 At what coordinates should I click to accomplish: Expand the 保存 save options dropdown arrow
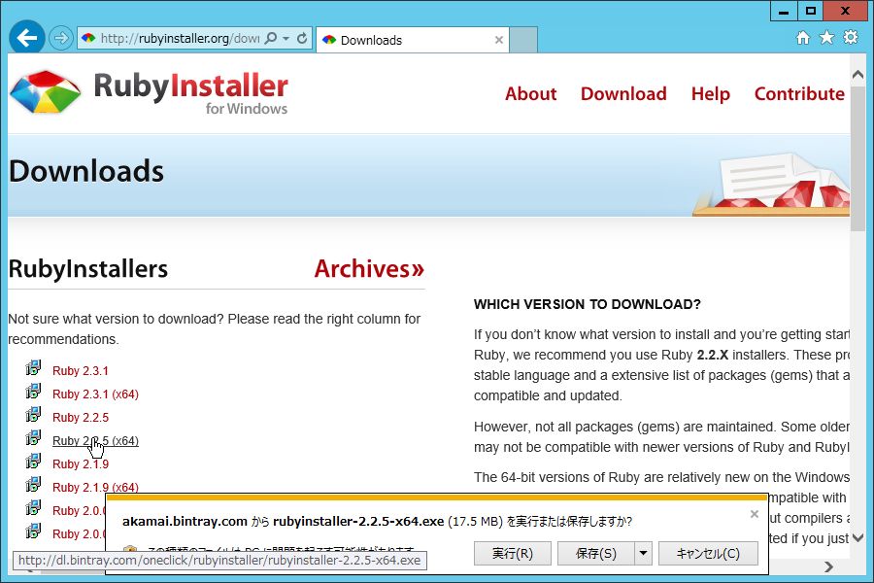click(643, 554)
